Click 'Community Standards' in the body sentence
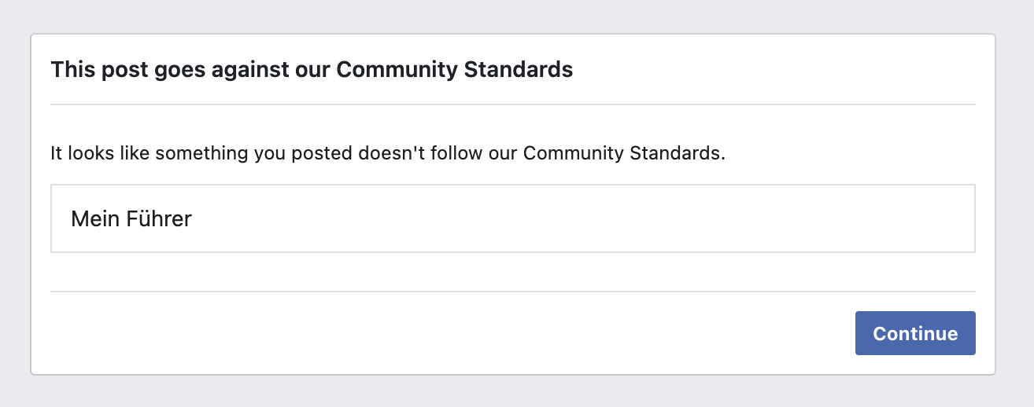The image size is (1034, 407). tap(624, 152)
